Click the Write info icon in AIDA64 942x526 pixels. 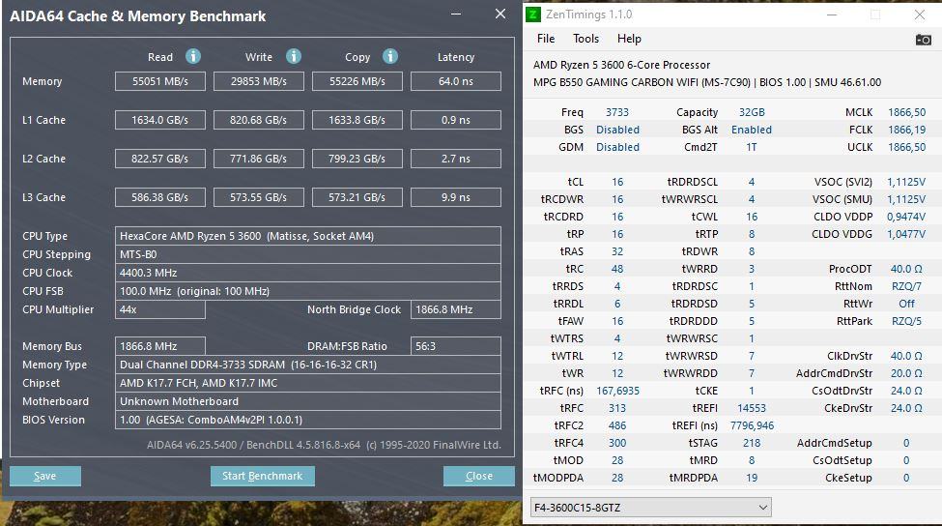(293, 56)
